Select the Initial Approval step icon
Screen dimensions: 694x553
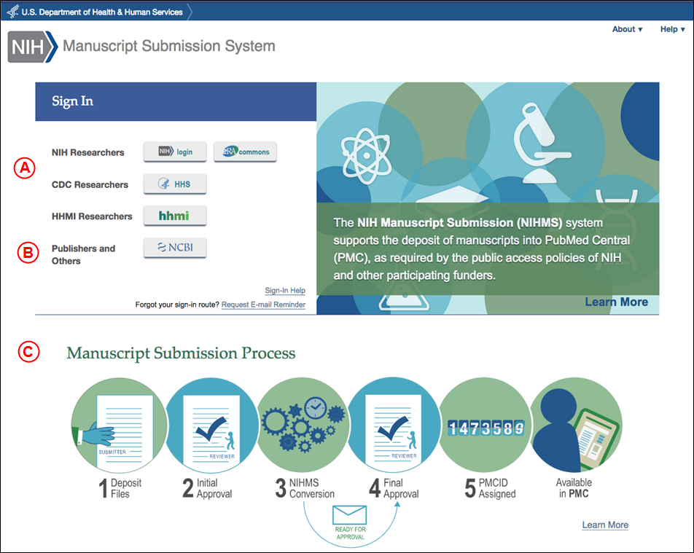coord(211,425)
